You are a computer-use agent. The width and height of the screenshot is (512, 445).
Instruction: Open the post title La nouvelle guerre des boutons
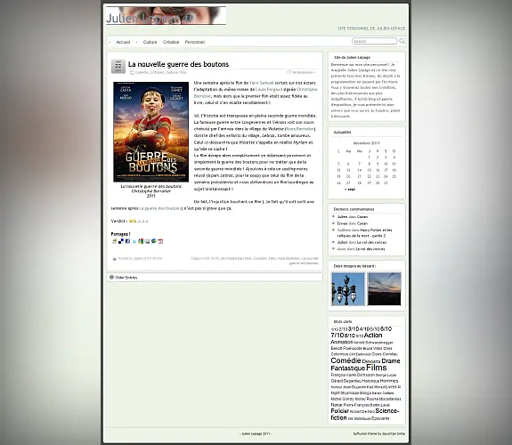(178, 64)
